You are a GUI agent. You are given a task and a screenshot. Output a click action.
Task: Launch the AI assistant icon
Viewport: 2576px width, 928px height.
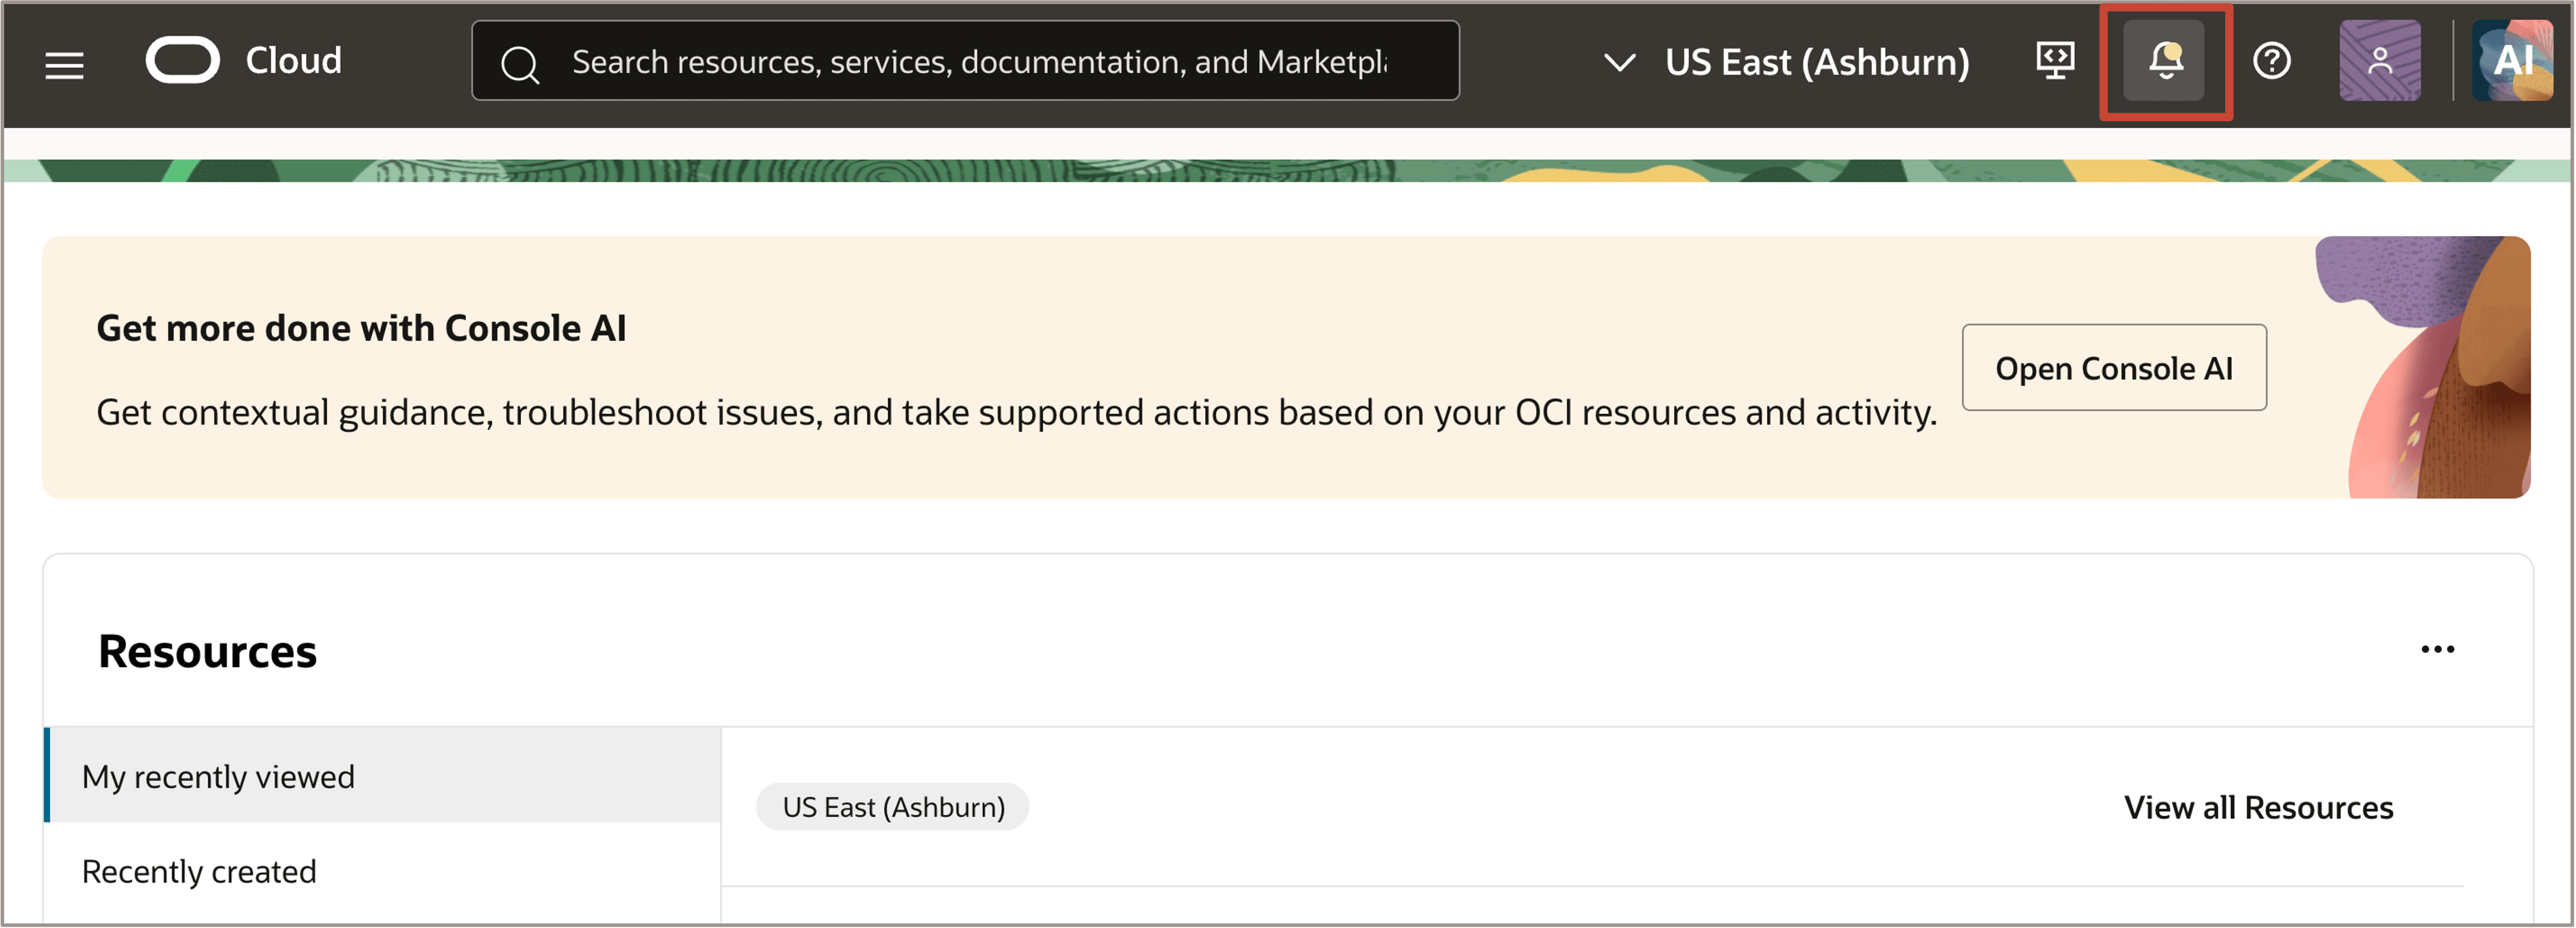coord(2513,61)
